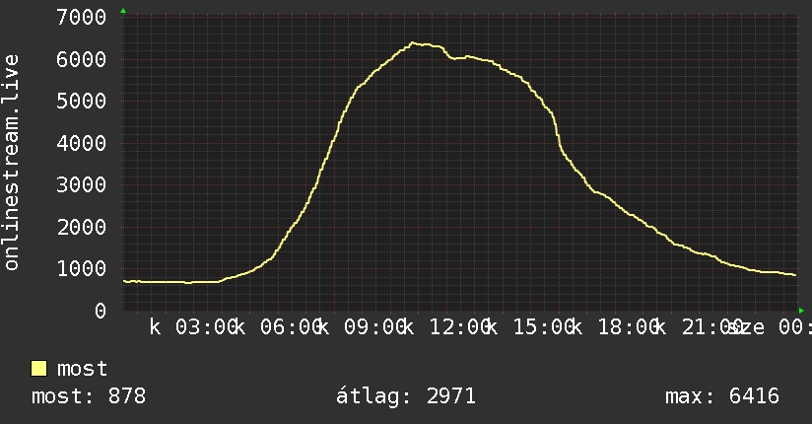The height and width of the screenshot is (424, 812).
Task: Click the curve peak near 6416
Action: (x=412, y=43)
